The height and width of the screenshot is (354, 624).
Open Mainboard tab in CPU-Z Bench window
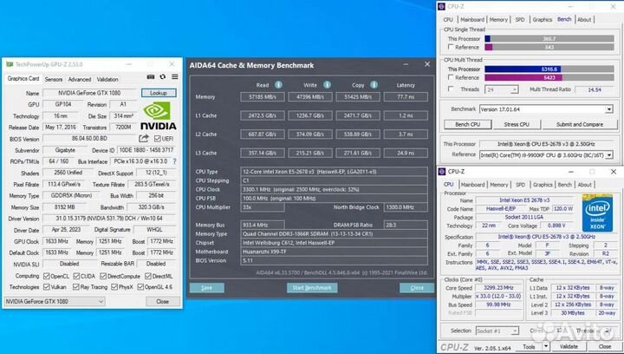[x=472, y=19]
